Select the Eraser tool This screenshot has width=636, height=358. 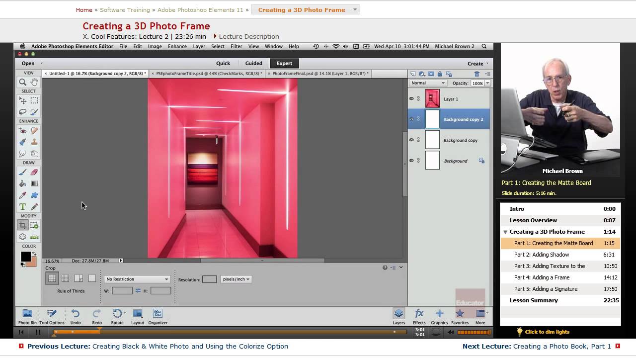coord(34,172)
